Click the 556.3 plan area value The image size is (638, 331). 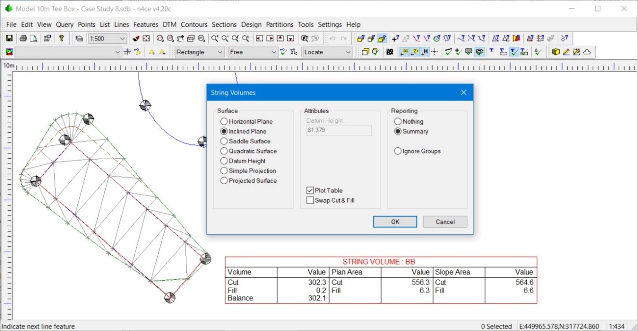[421, 282]
